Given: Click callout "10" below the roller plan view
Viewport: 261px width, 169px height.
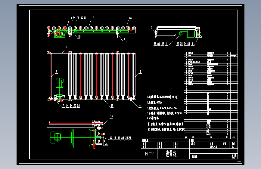Looking at the screenshot, I should tap(112, 106).
